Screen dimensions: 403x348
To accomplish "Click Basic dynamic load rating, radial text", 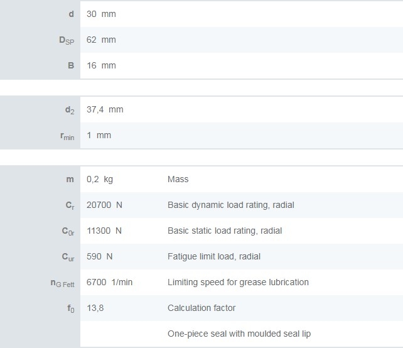I will point(230,205).
